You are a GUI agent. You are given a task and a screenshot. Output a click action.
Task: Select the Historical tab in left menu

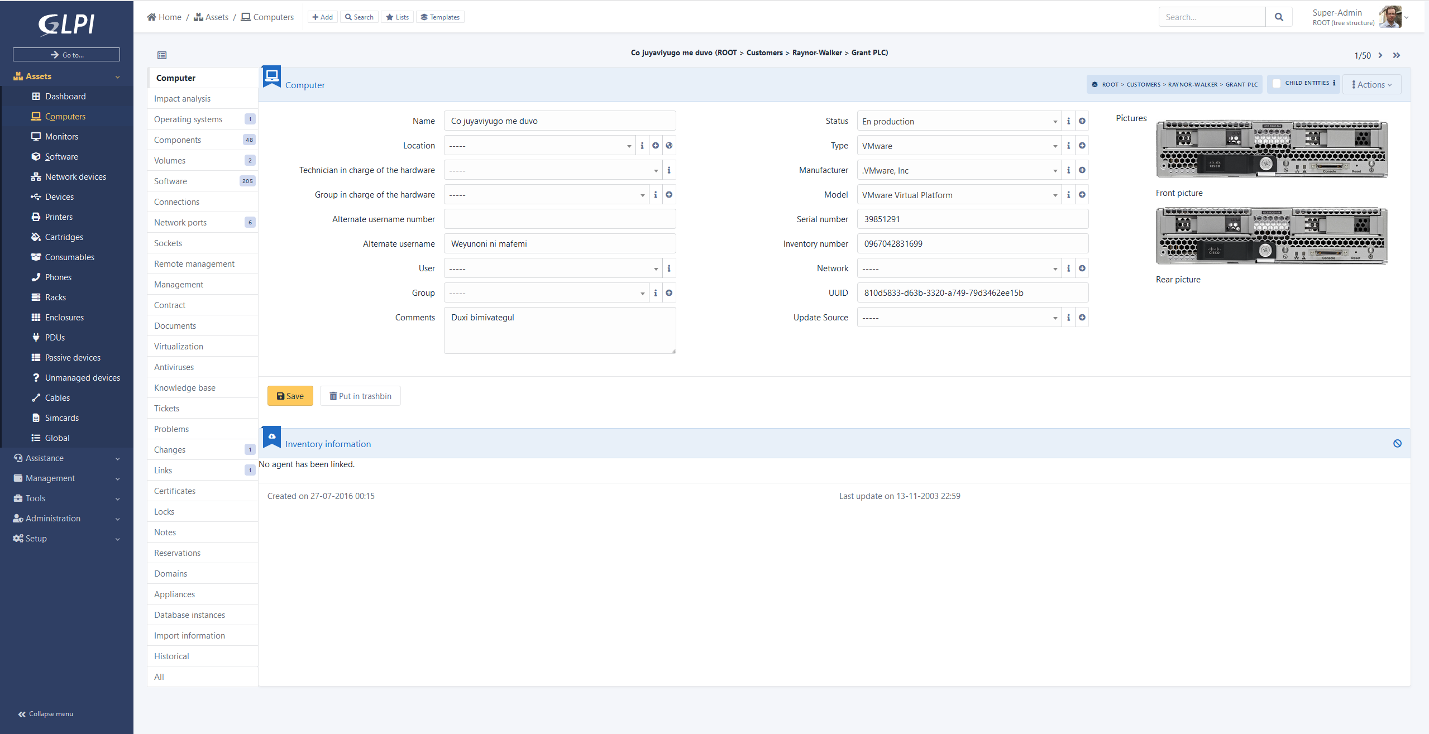pos(173,655)
